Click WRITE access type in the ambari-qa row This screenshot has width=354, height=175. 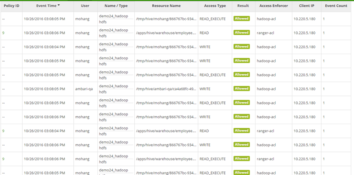(205, 89)
